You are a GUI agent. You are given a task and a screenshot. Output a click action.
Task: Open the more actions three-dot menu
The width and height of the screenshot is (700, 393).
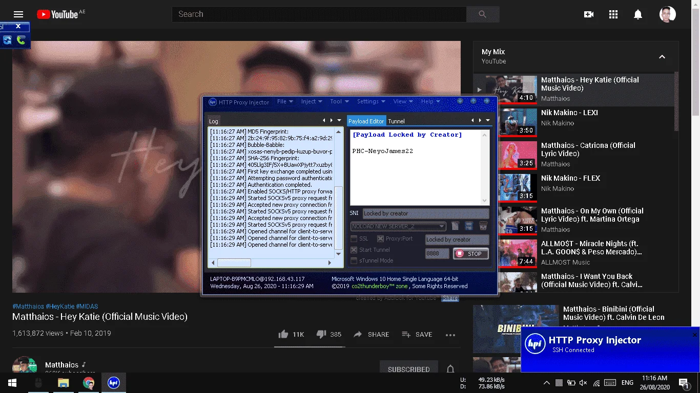pyautogui.click(x=450, y=335)
